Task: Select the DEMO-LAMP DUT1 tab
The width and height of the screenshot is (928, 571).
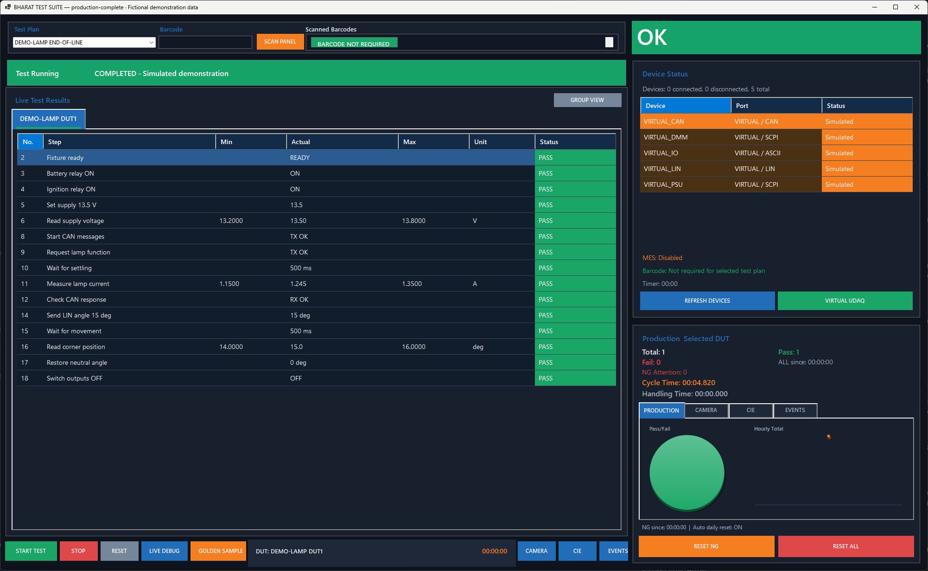Action: (48, 119)
